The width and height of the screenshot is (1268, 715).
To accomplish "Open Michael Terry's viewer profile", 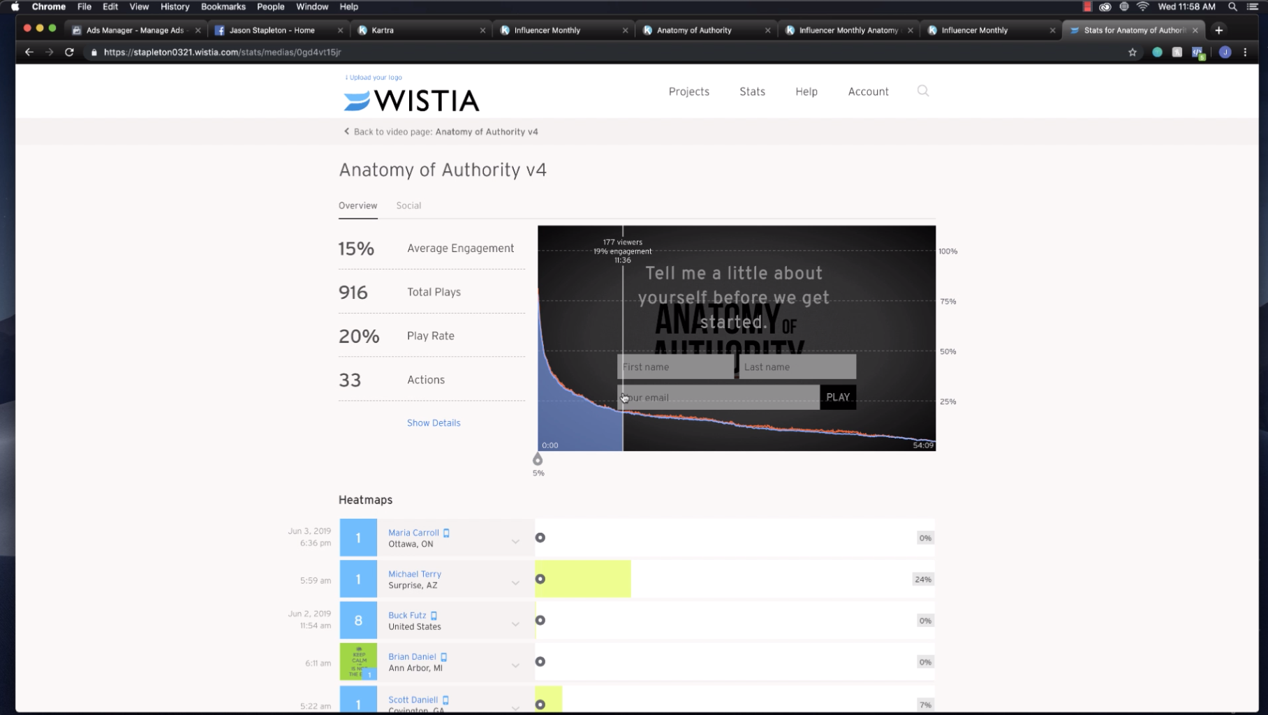I will coord(415,574).
